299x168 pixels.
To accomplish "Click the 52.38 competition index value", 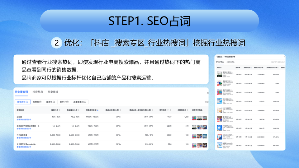I will tap(169, 126).
